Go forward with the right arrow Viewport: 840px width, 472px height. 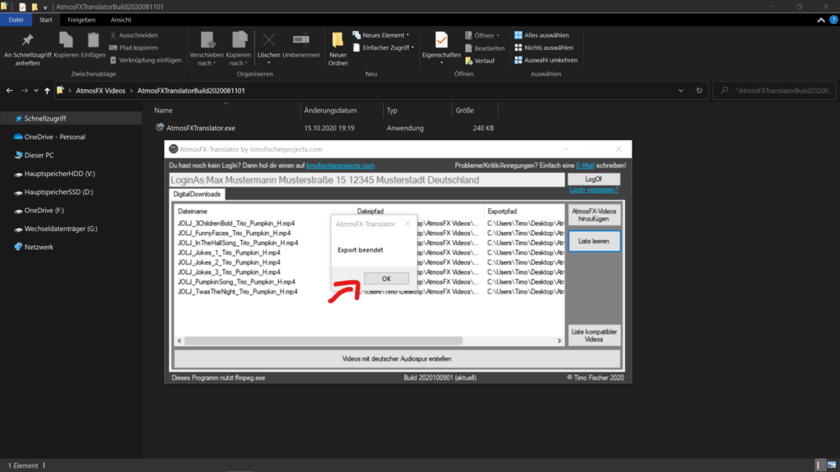24,90
